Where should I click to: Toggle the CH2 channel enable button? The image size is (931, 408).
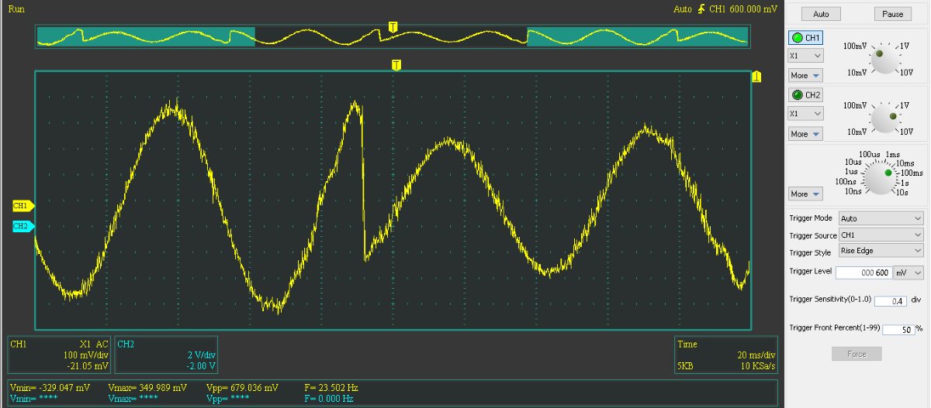(805, 95)
